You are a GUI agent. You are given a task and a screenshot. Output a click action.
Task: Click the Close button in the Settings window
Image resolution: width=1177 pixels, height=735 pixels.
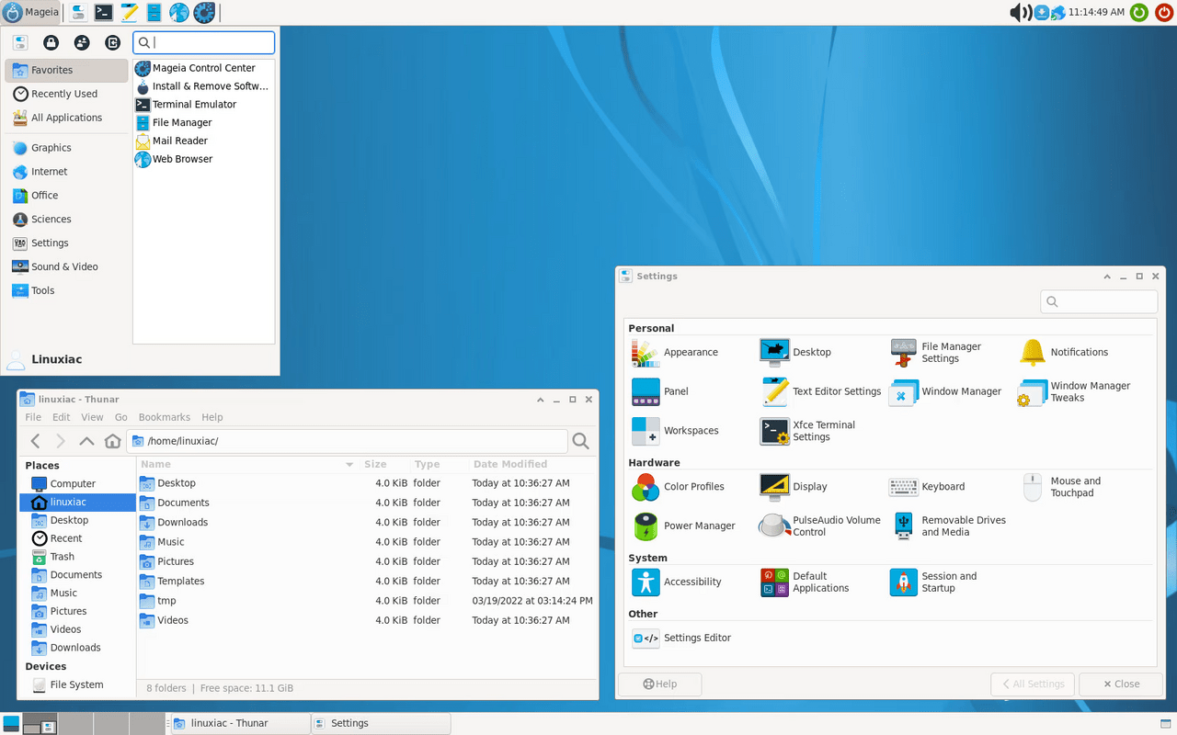(x=1120, y=684)
